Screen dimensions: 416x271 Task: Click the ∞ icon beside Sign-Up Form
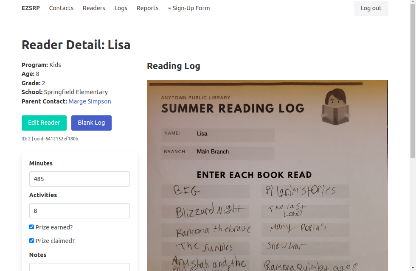(169, 8)
